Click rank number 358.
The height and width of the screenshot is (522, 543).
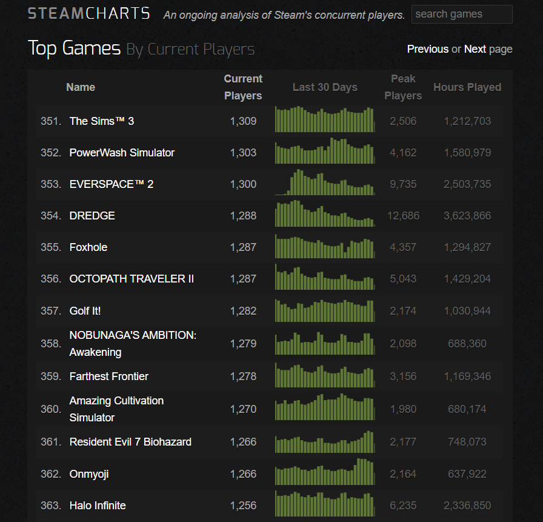point(51,343)
